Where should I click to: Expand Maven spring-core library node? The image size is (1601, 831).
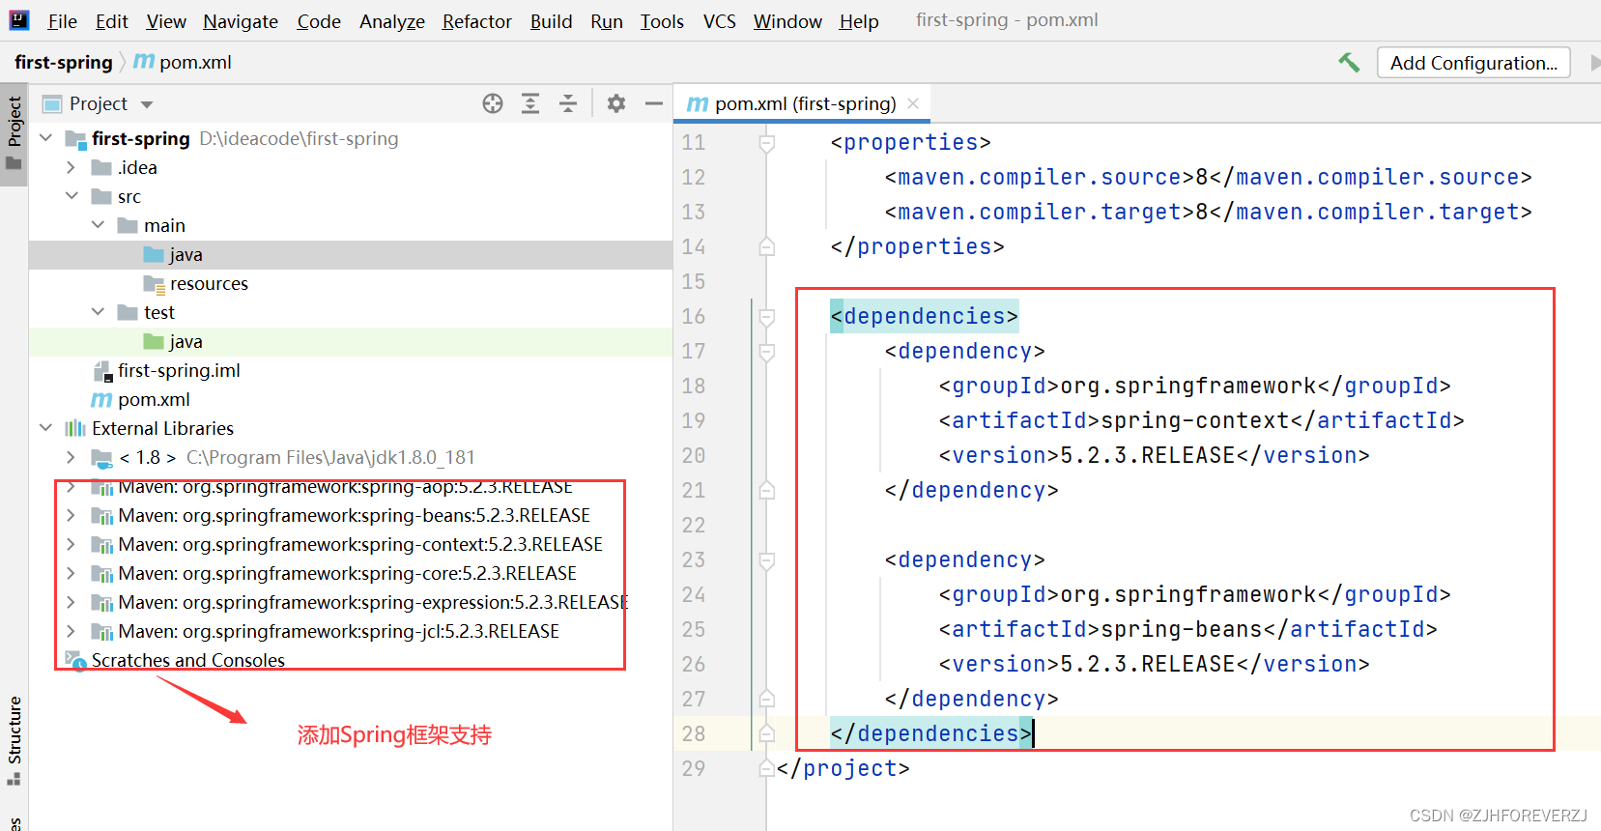pos(71,573)
